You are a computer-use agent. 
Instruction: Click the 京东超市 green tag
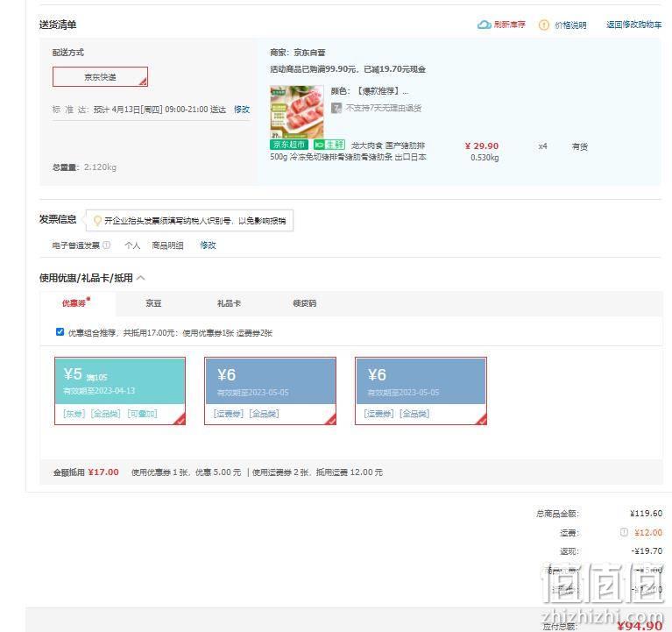289,145
